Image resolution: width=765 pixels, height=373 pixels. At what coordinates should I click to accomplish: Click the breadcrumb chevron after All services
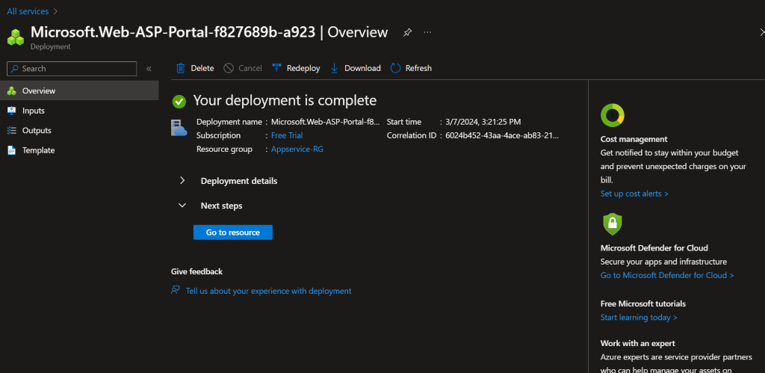(55, 11)
